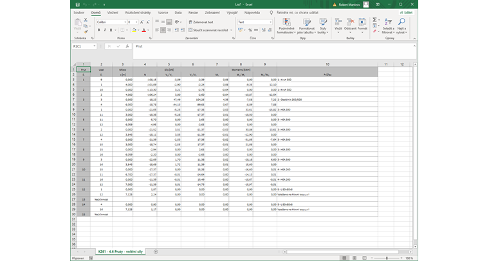
Task: Switch to the Vložení tab
Action: (x=113, y=13)
